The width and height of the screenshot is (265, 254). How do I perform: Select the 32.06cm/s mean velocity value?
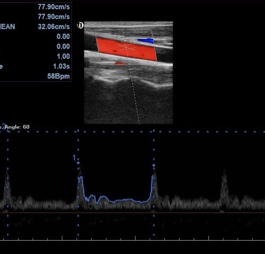[x=54, y=27]
